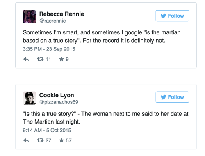The image size is (205, 156).
Task: Reply to Rebecca Rennie's tweet
Action: tap(26, 59)
